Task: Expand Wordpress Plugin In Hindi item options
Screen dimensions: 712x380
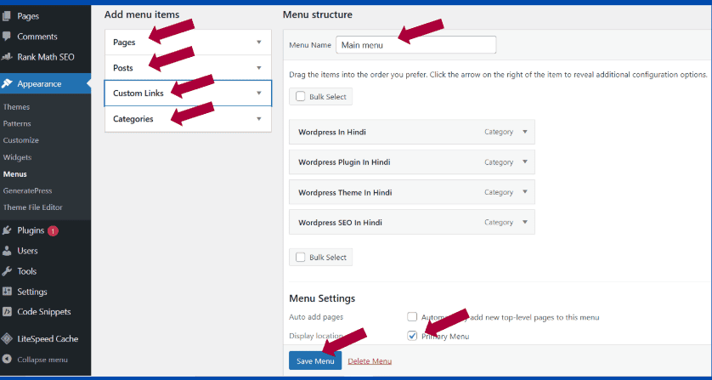Action: pyautogui.click(x=525, y=162)
